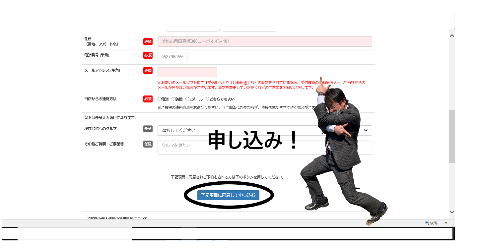Click the 以下は任意入力項目になります。 text
This screenshot has width=477, height=250.
(110, 118)
